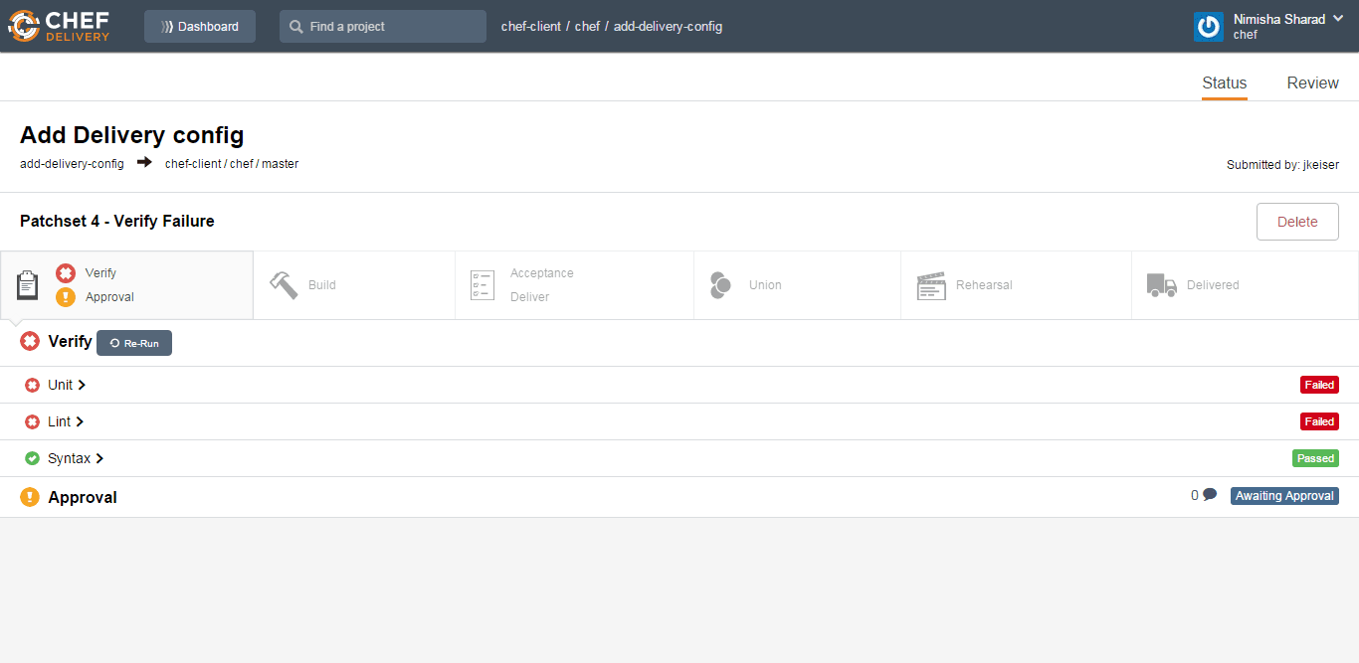The width and height of the screenshot is (1359, 663).
Task: Click the Delete button for the patchset
Action: click(1296, 222)
